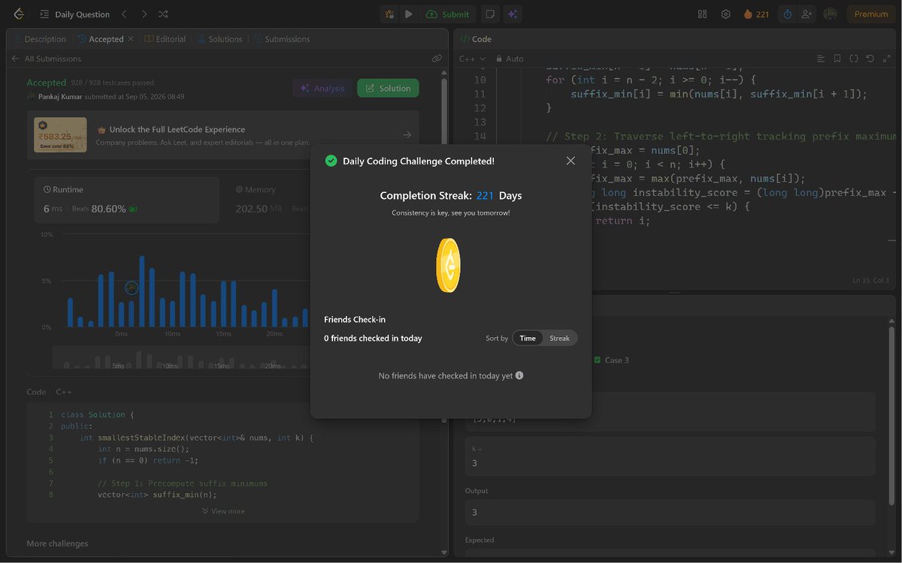This screenshot has width=902, height=563.
Task: Select the Runtime stats card
Action: pyautogui.click(x=126, y=200)
